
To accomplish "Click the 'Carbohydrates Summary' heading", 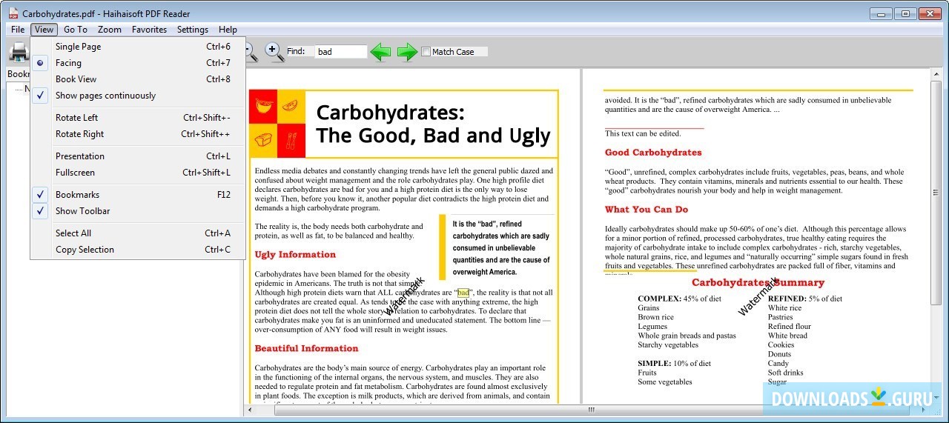I will pos(758,282).
